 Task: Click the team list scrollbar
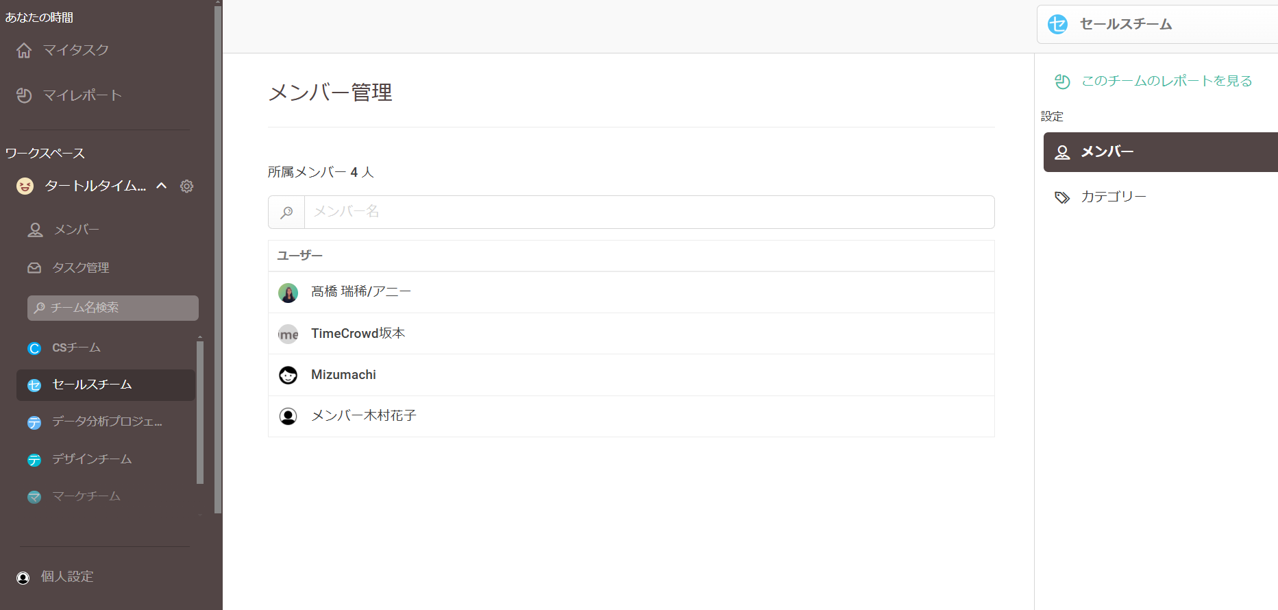point(200,411)
